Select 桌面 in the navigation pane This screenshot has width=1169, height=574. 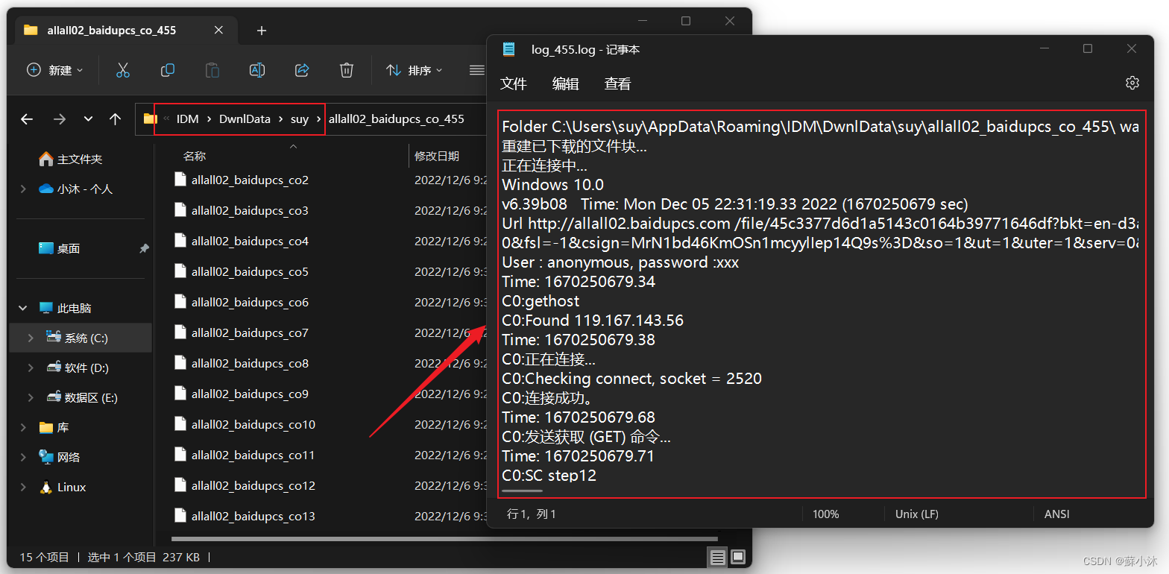point(69,249)
